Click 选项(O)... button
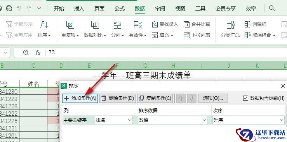Screen dimensions: 287x142 213,98
